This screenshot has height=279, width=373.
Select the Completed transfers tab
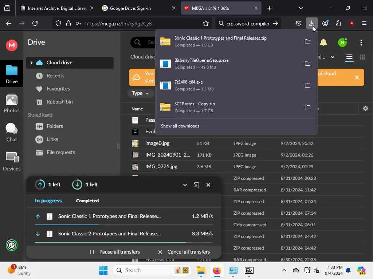87,201
